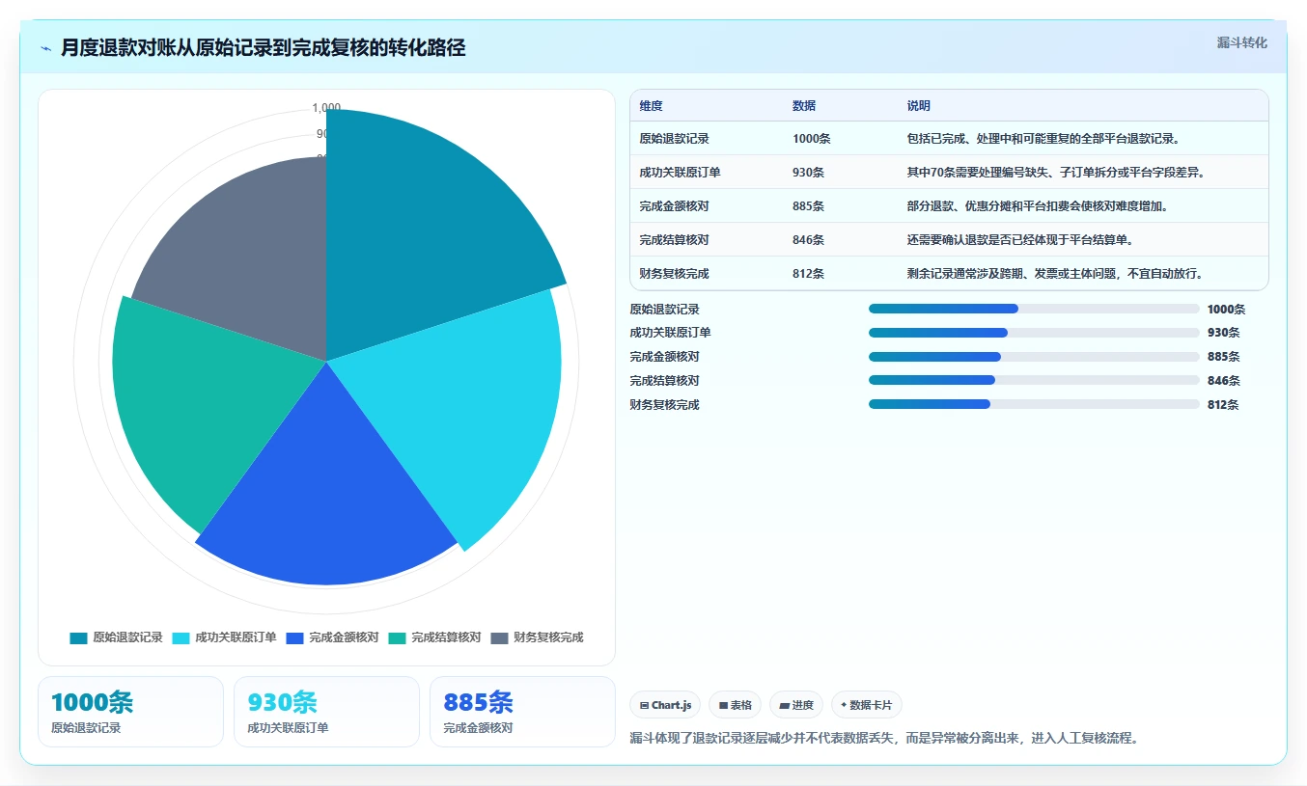Click the 完成结算核对 progress bar

click(x=1034, y=380)
